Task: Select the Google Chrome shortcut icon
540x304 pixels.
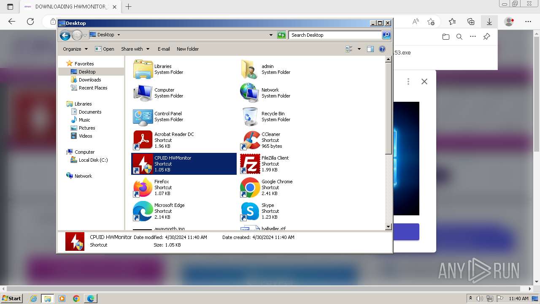Action: [250, 187]
